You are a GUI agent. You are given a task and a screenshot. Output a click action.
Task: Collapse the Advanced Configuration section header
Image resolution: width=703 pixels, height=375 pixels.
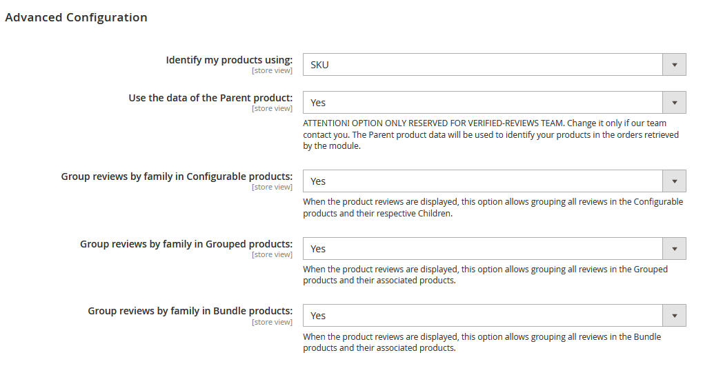tap(76, 18)
